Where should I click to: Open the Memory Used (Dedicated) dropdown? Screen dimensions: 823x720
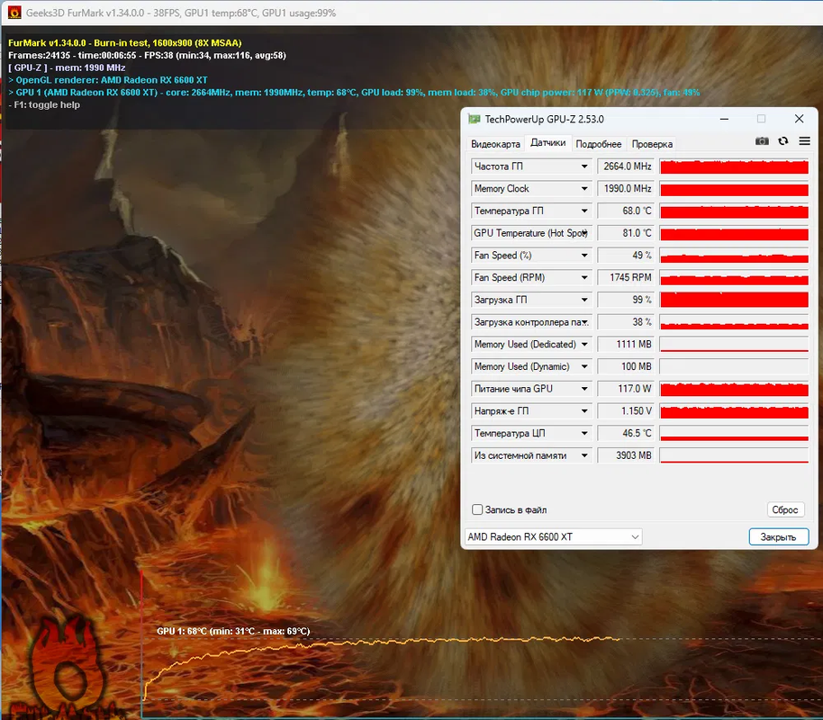point(584,345)
